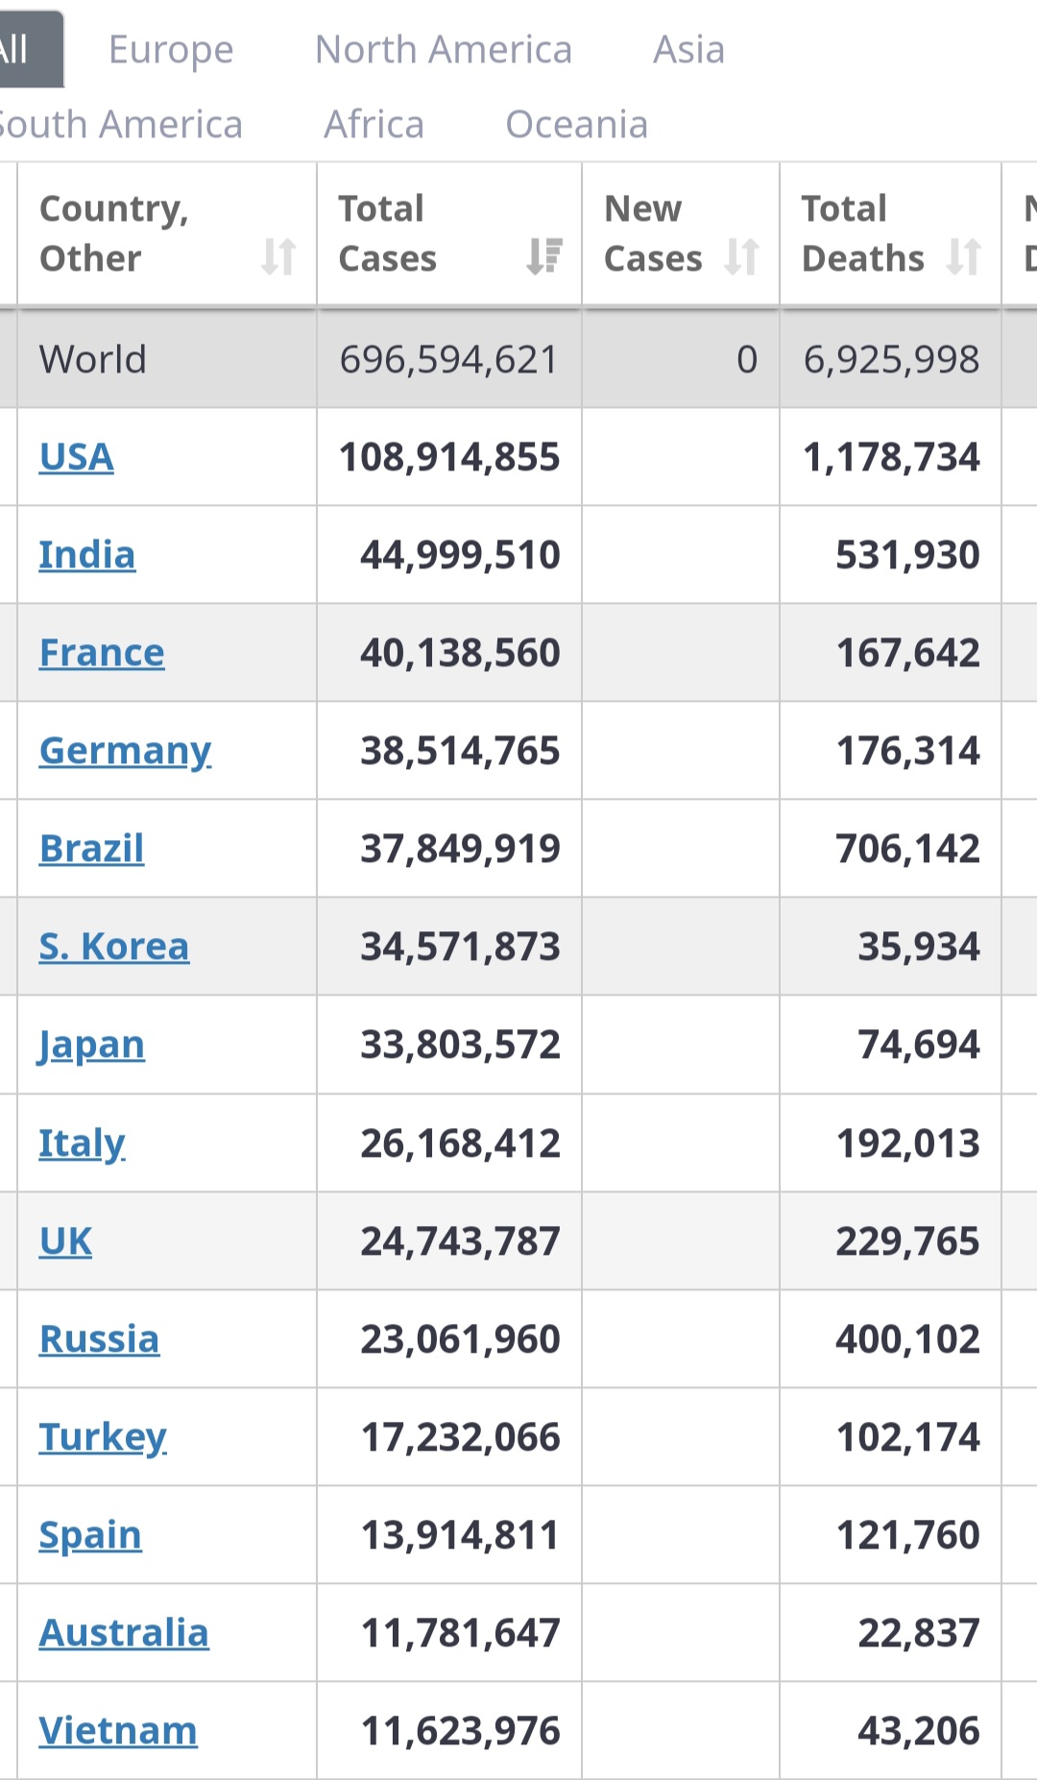Open the Brazil link
Screen dimensions: 1037x1780
[x=92, y=849]
